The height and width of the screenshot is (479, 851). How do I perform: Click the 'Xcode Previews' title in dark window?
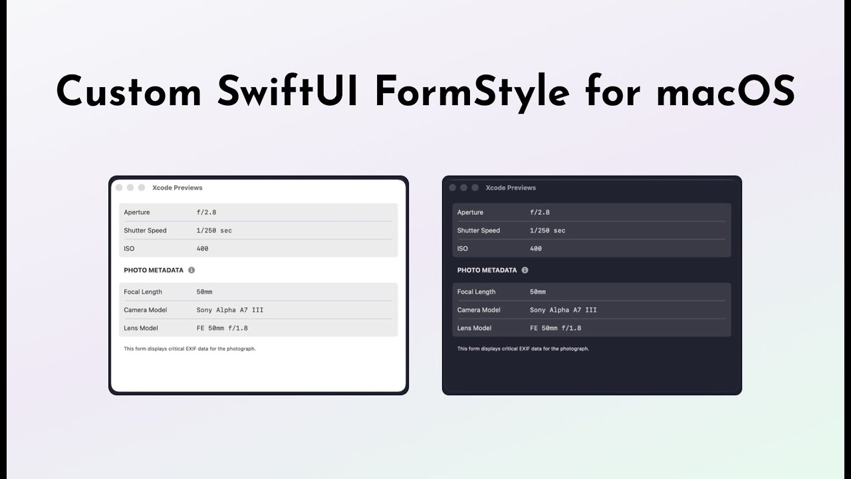pyautogui.click(x=511, y=188)
